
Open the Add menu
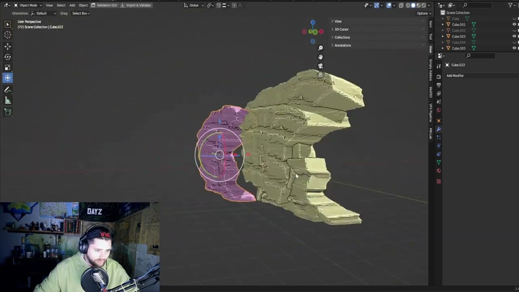point(72,5)
